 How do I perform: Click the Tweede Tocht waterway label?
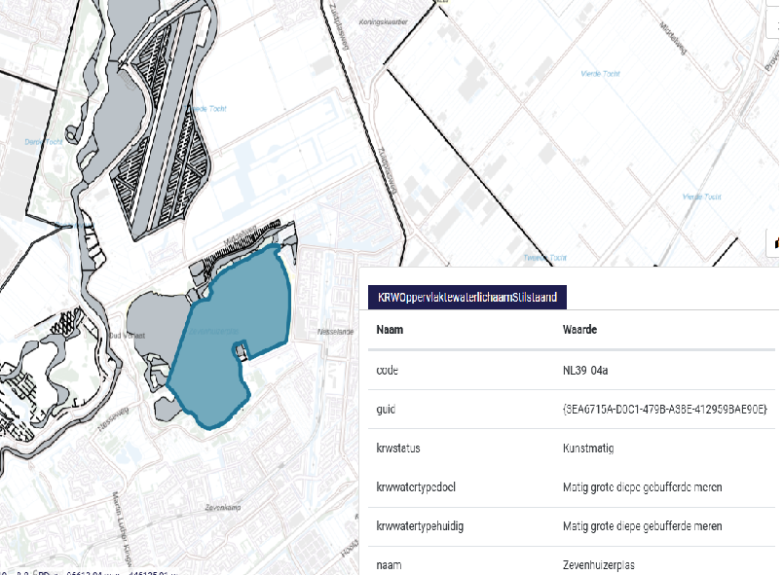point(545,258)
